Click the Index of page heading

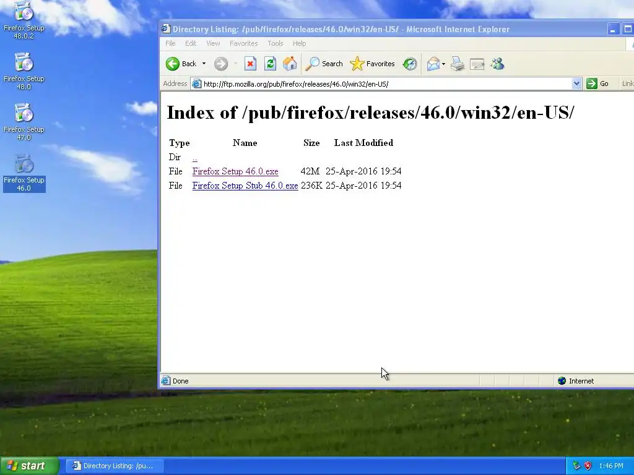click(370, 113)
